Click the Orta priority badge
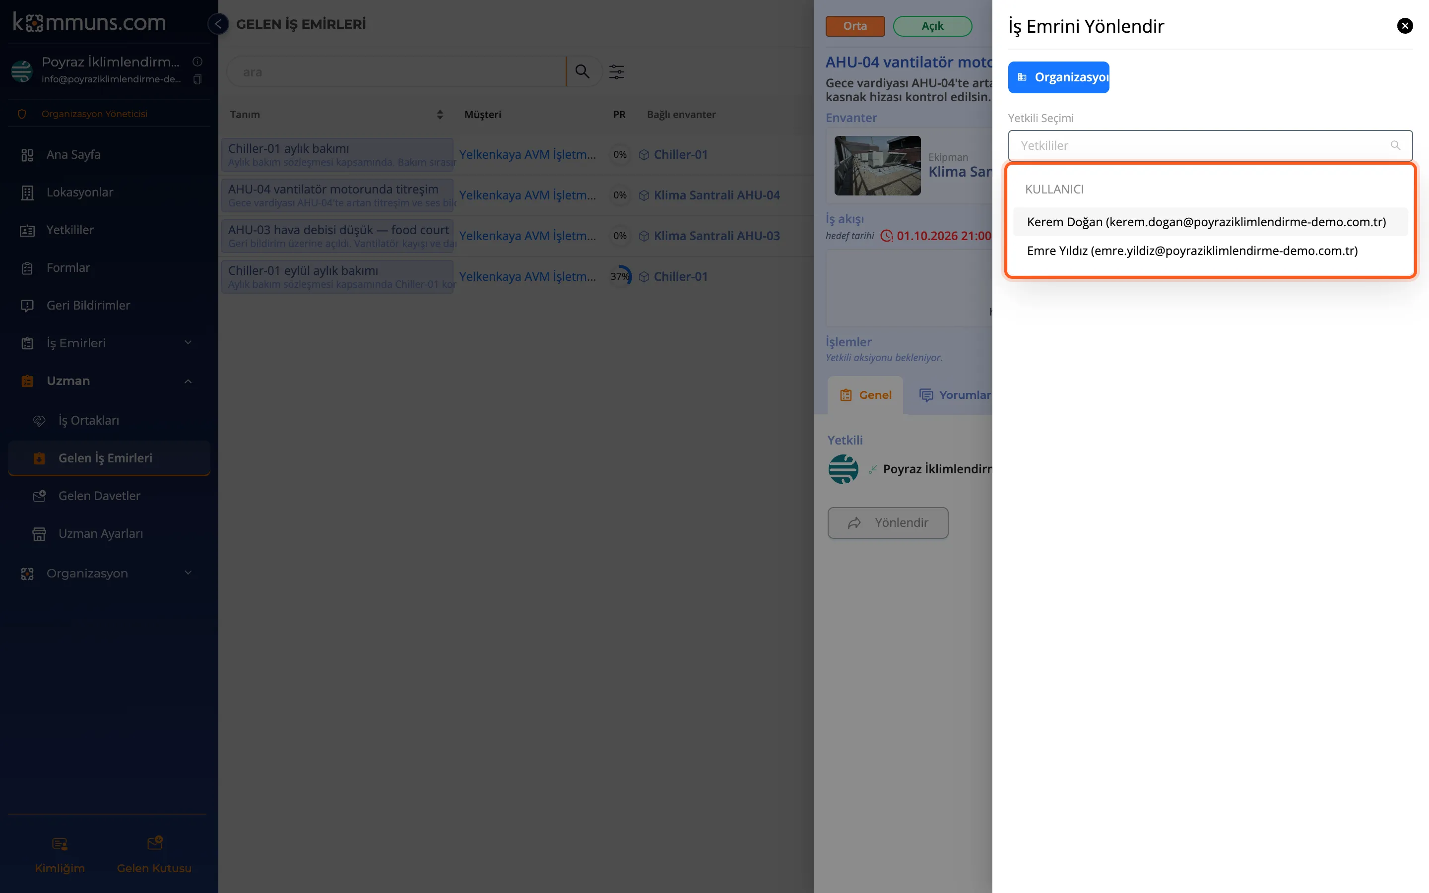Screen dimensions: 1429x893 coord(854,26)
